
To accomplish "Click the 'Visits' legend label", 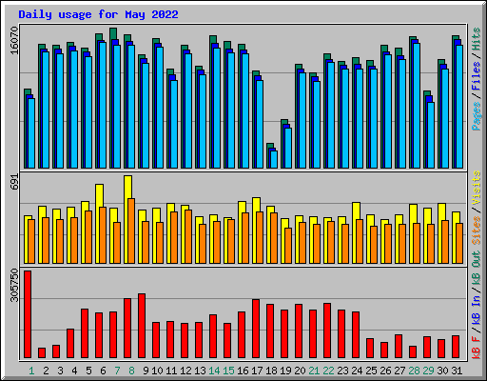I will coord(476,188).
